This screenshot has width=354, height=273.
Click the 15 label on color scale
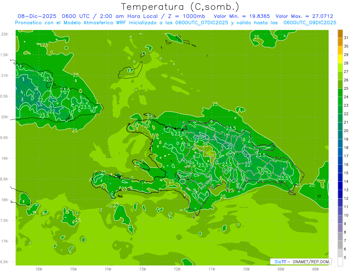346,173
